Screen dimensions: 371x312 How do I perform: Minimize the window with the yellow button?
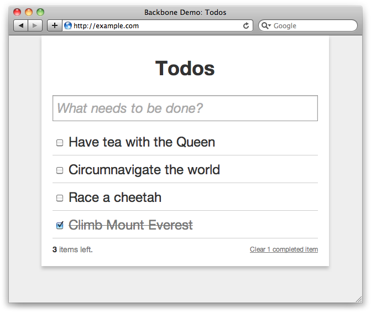click(29, 12)
